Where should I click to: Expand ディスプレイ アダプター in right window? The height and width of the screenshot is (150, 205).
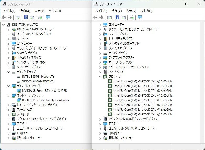coord(100,58)
